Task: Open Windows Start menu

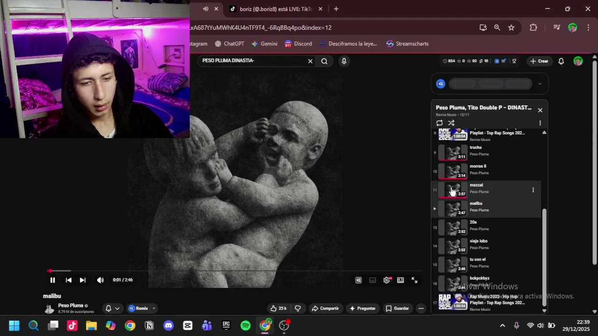Action: [14, 326]
